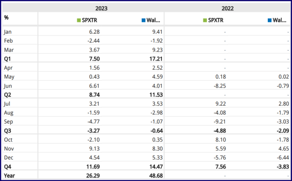Screen dimensions: 292x181
Task: Select the Feb row label
Action: tap(8, 41)
